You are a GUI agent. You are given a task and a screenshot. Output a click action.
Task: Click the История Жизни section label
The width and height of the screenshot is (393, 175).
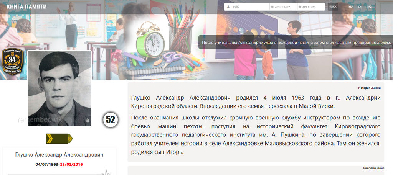tap(369, 87)
